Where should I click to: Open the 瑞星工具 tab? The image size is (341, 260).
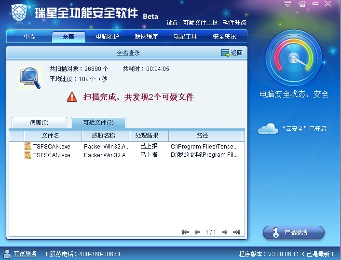tap(185, 36)
